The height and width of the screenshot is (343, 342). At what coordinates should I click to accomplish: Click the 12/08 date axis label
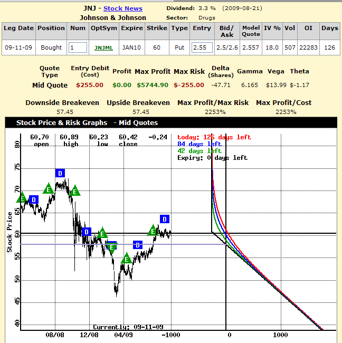pyautogui.click(x=89, y=335)
